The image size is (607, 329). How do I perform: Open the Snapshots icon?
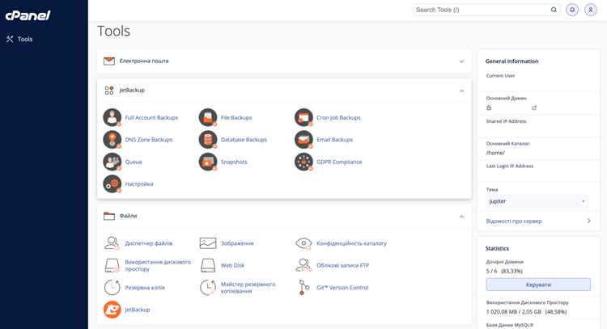point(208,162)
